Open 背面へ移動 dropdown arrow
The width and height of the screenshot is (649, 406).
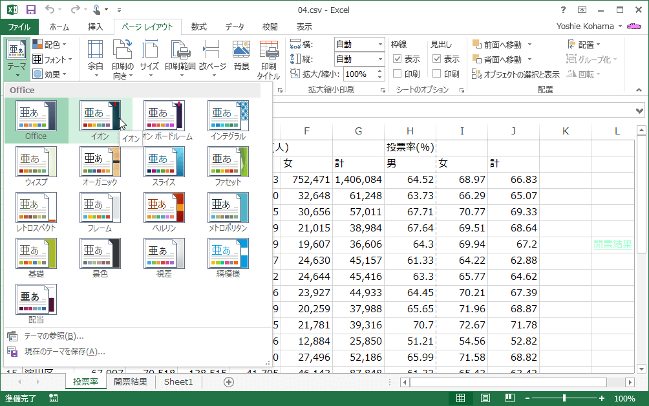click(x=529, y=59)
